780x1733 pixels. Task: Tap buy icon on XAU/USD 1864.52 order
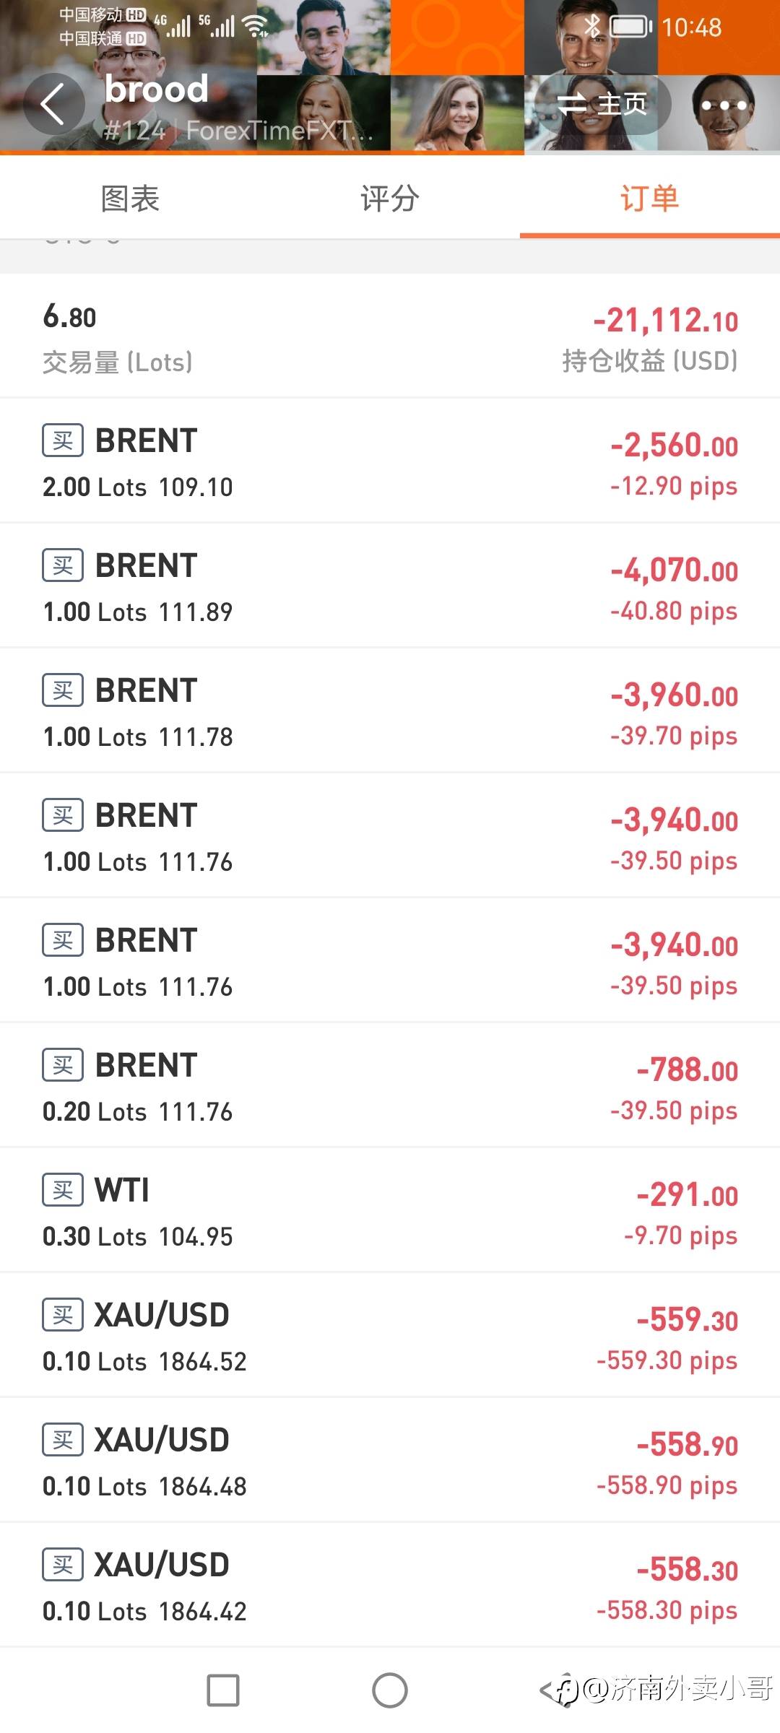coord(63,1315)
